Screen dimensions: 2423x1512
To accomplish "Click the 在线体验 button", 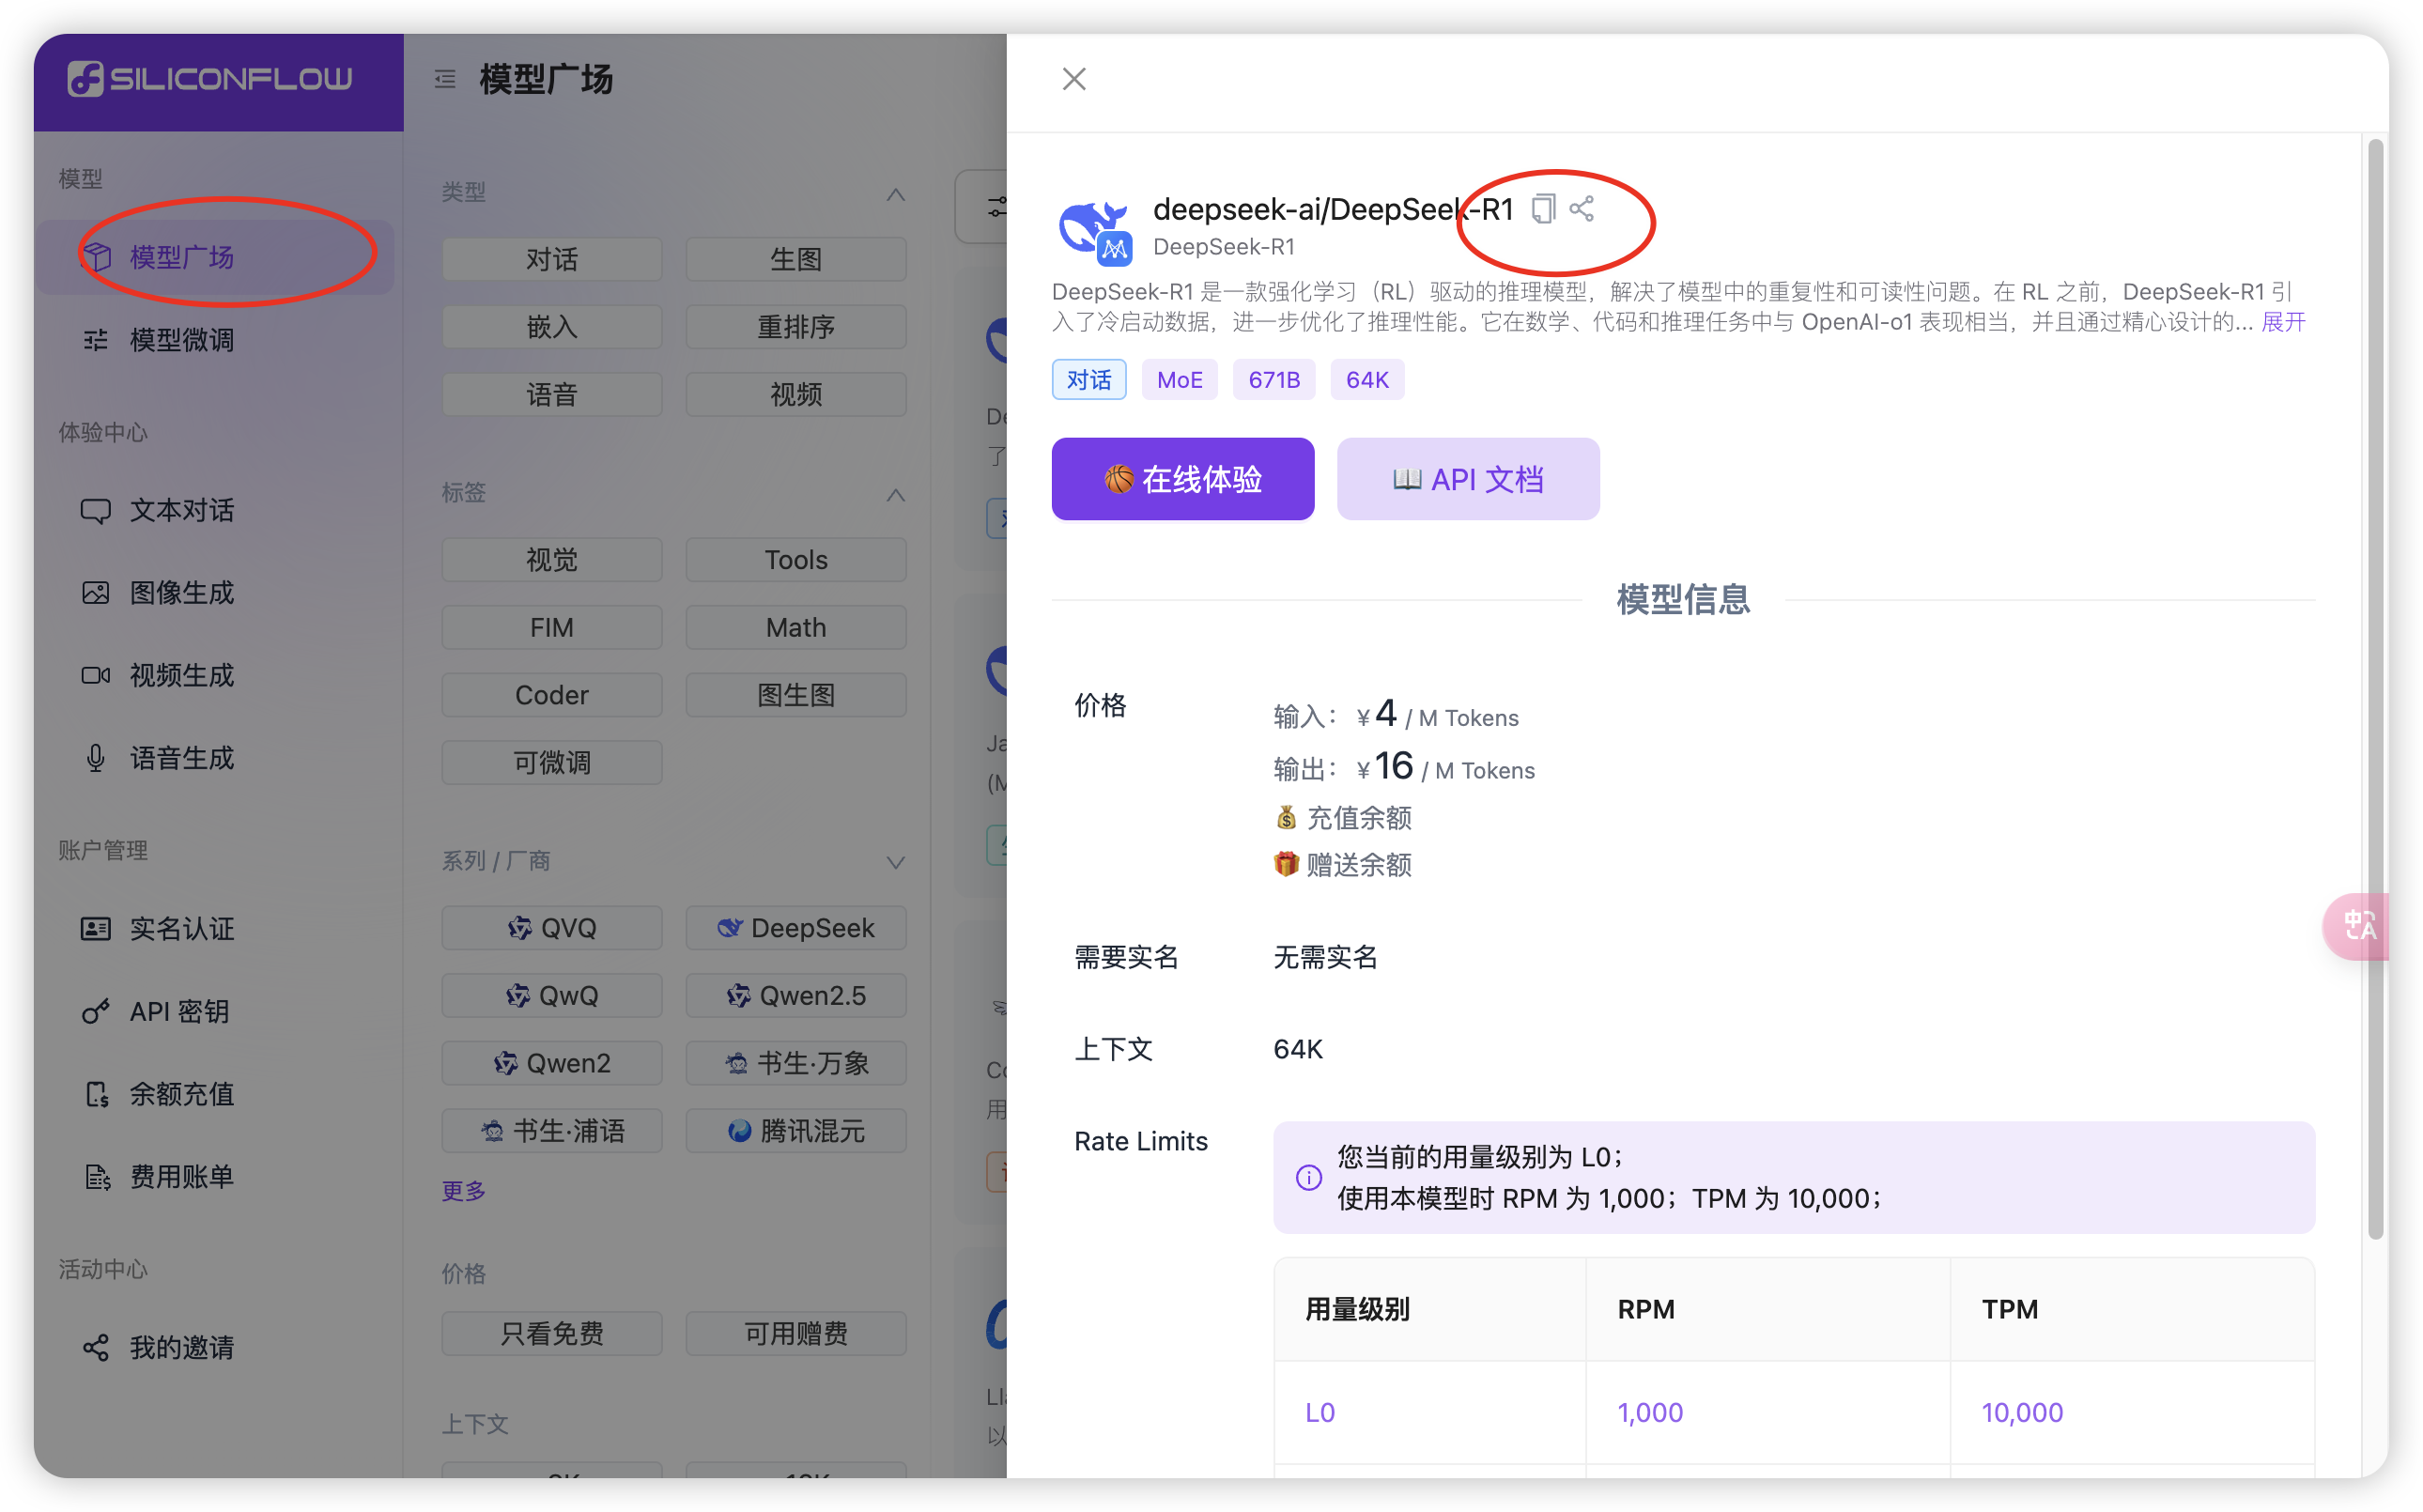I will (1182, 479).
